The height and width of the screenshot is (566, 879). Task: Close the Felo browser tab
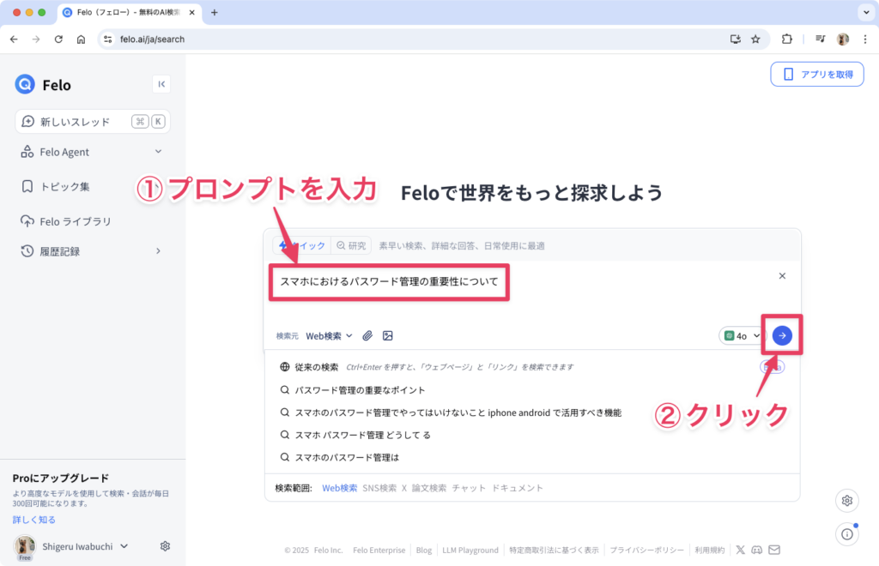[x=191, y=12]
